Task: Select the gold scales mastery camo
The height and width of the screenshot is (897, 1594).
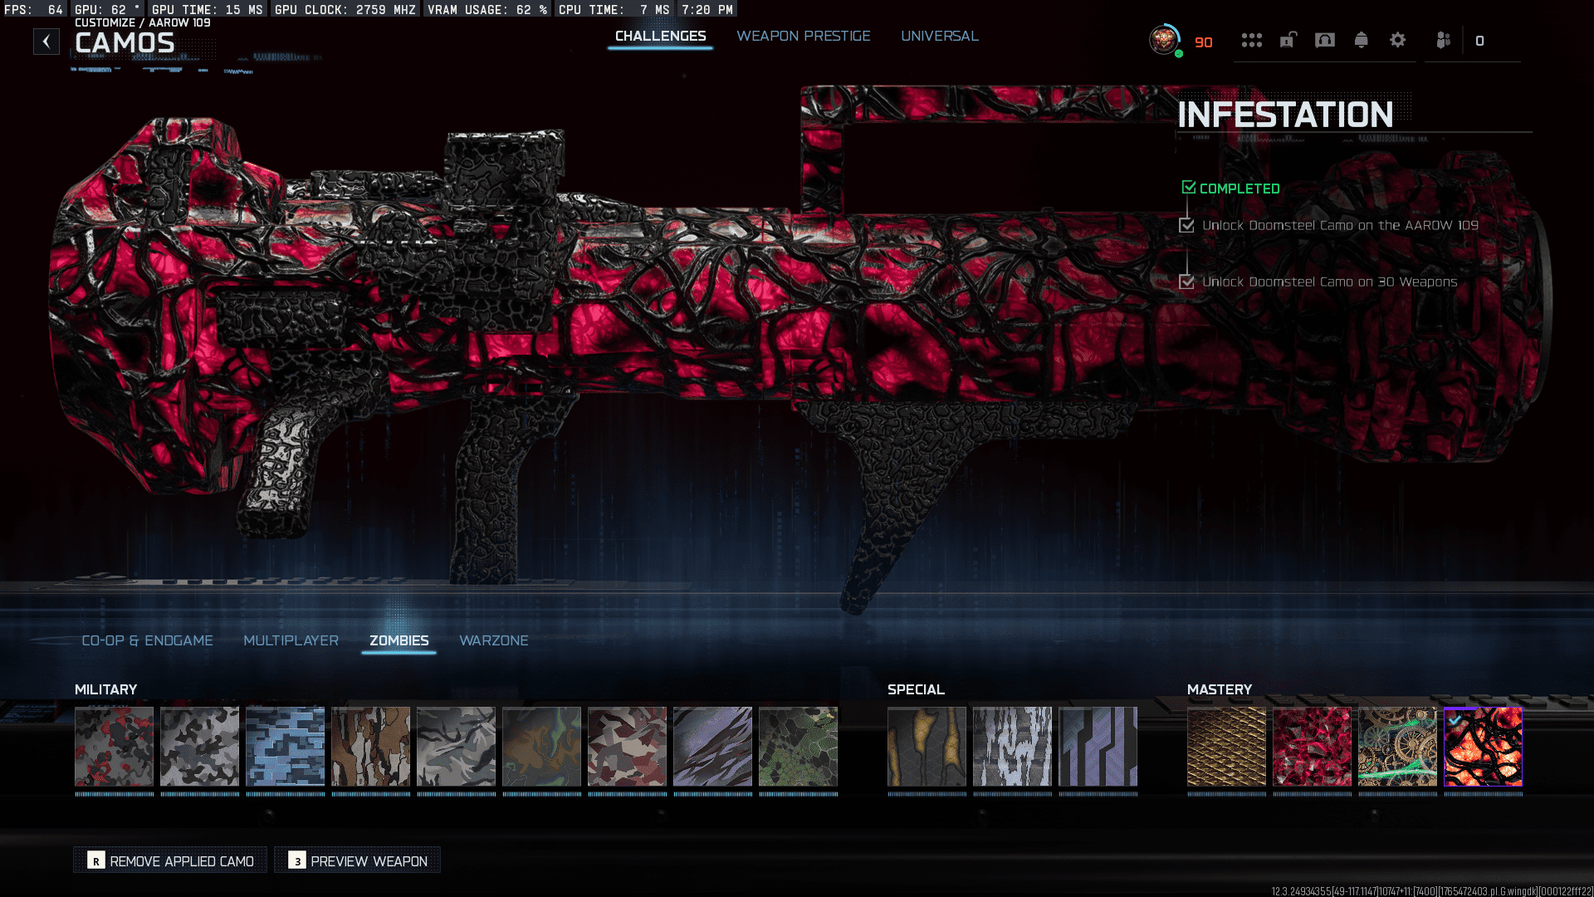Action: click(x=1226, y=746)
